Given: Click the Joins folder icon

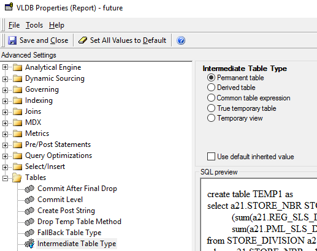Looking at the screenshot, I should point(18,111).
